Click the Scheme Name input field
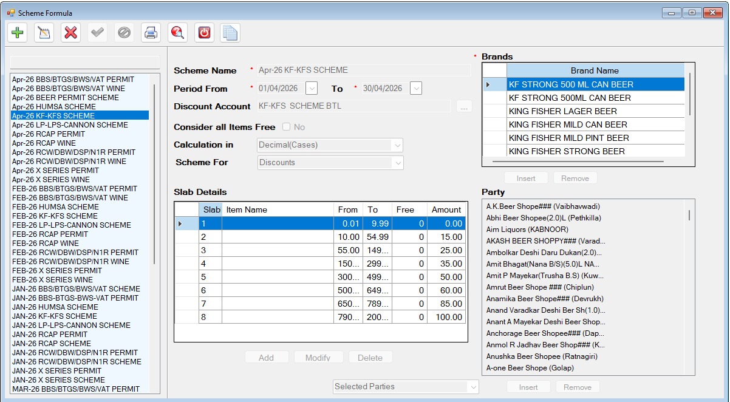730x402 pixels. (364, 70)
